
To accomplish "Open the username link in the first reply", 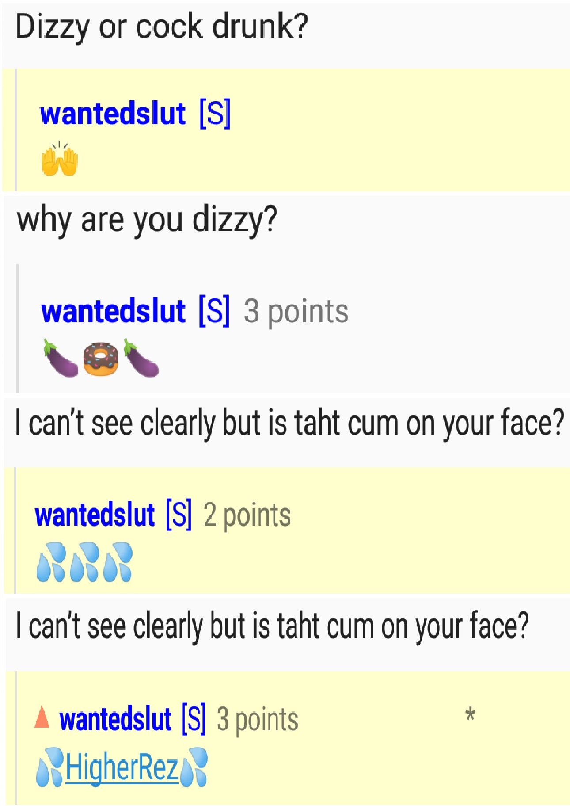I will pyautogui.click(x=113, y=114).
